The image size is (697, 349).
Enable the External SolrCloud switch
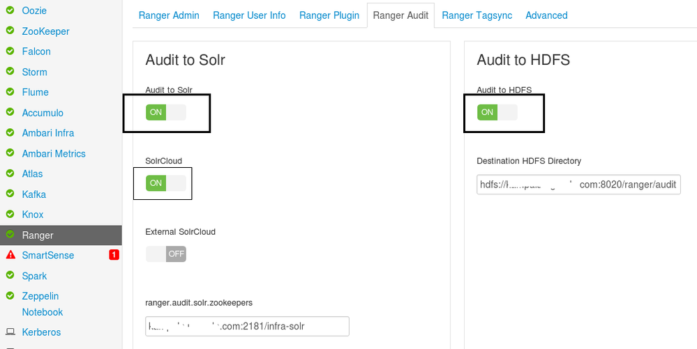[166, 254]
